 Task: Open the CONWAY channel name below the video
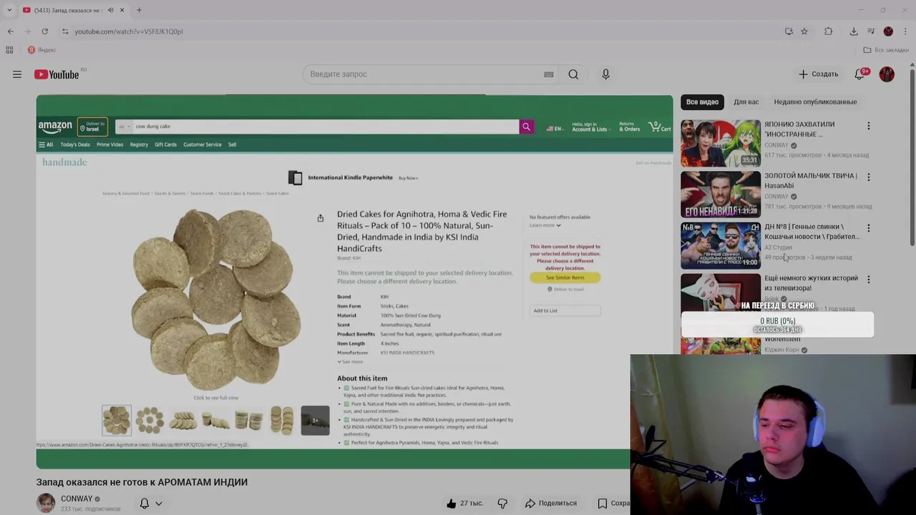(x=77, y=499)
